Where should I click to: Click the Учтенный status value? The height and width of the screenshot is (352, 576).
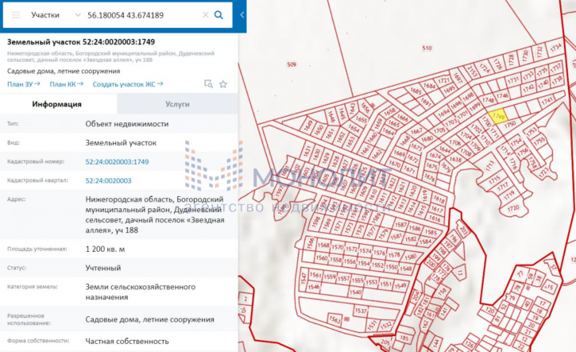pyautogui.click(x=103, y=268)
